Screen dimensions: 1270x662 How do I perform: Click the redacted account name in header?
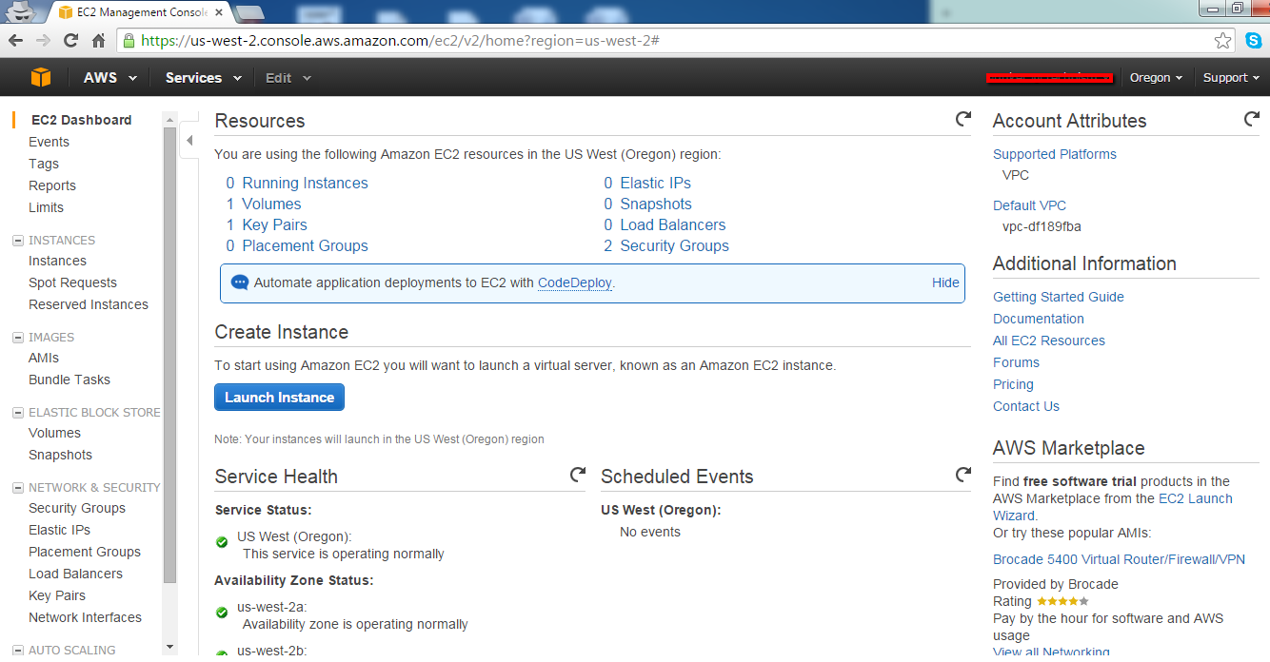[x=1049, y=78]
